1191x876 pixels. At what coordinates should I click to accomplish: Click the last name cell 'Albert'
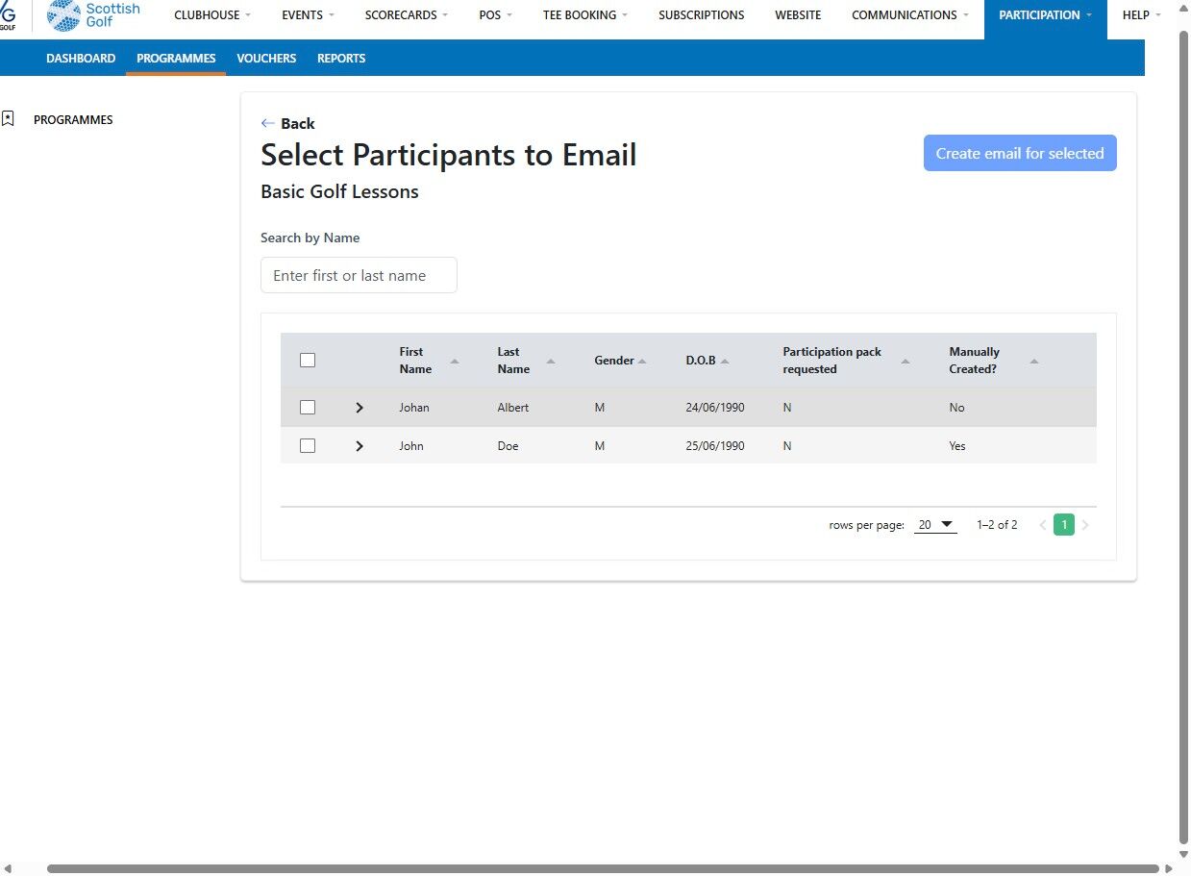513,408
